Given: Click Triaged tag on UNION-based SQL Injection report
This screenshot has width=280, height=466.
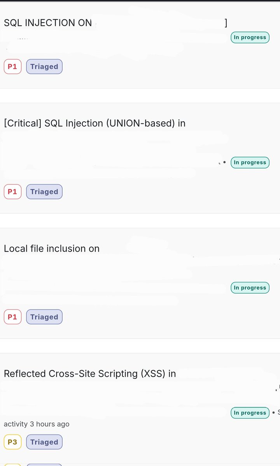Looking at the screenshot, I should [44, 191].
